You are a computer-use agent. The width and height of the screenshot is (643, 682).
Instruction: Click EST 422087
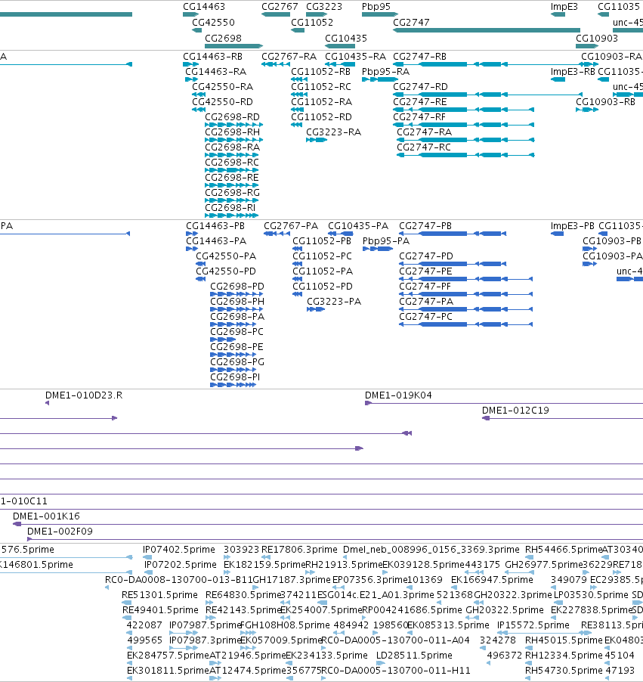tap(144, 625)
